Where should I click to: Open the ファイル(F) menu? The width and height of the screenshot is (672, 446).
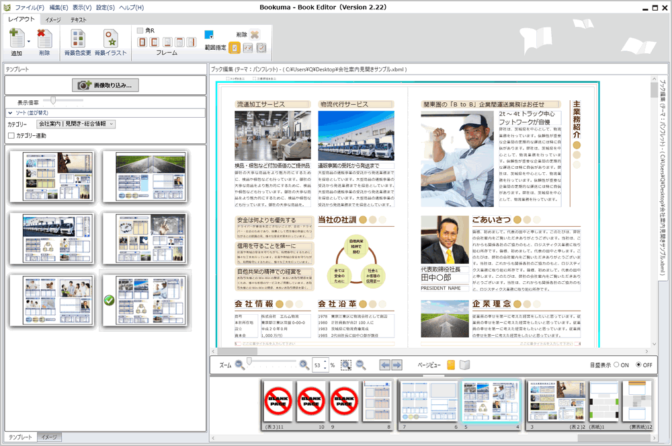pos(30,7)
